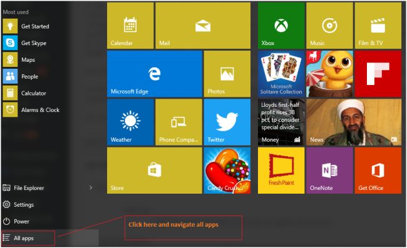The height and width of the screenshot is (248, 407).
Task: Launch the OneNote tile
Action: pos(329,171)
